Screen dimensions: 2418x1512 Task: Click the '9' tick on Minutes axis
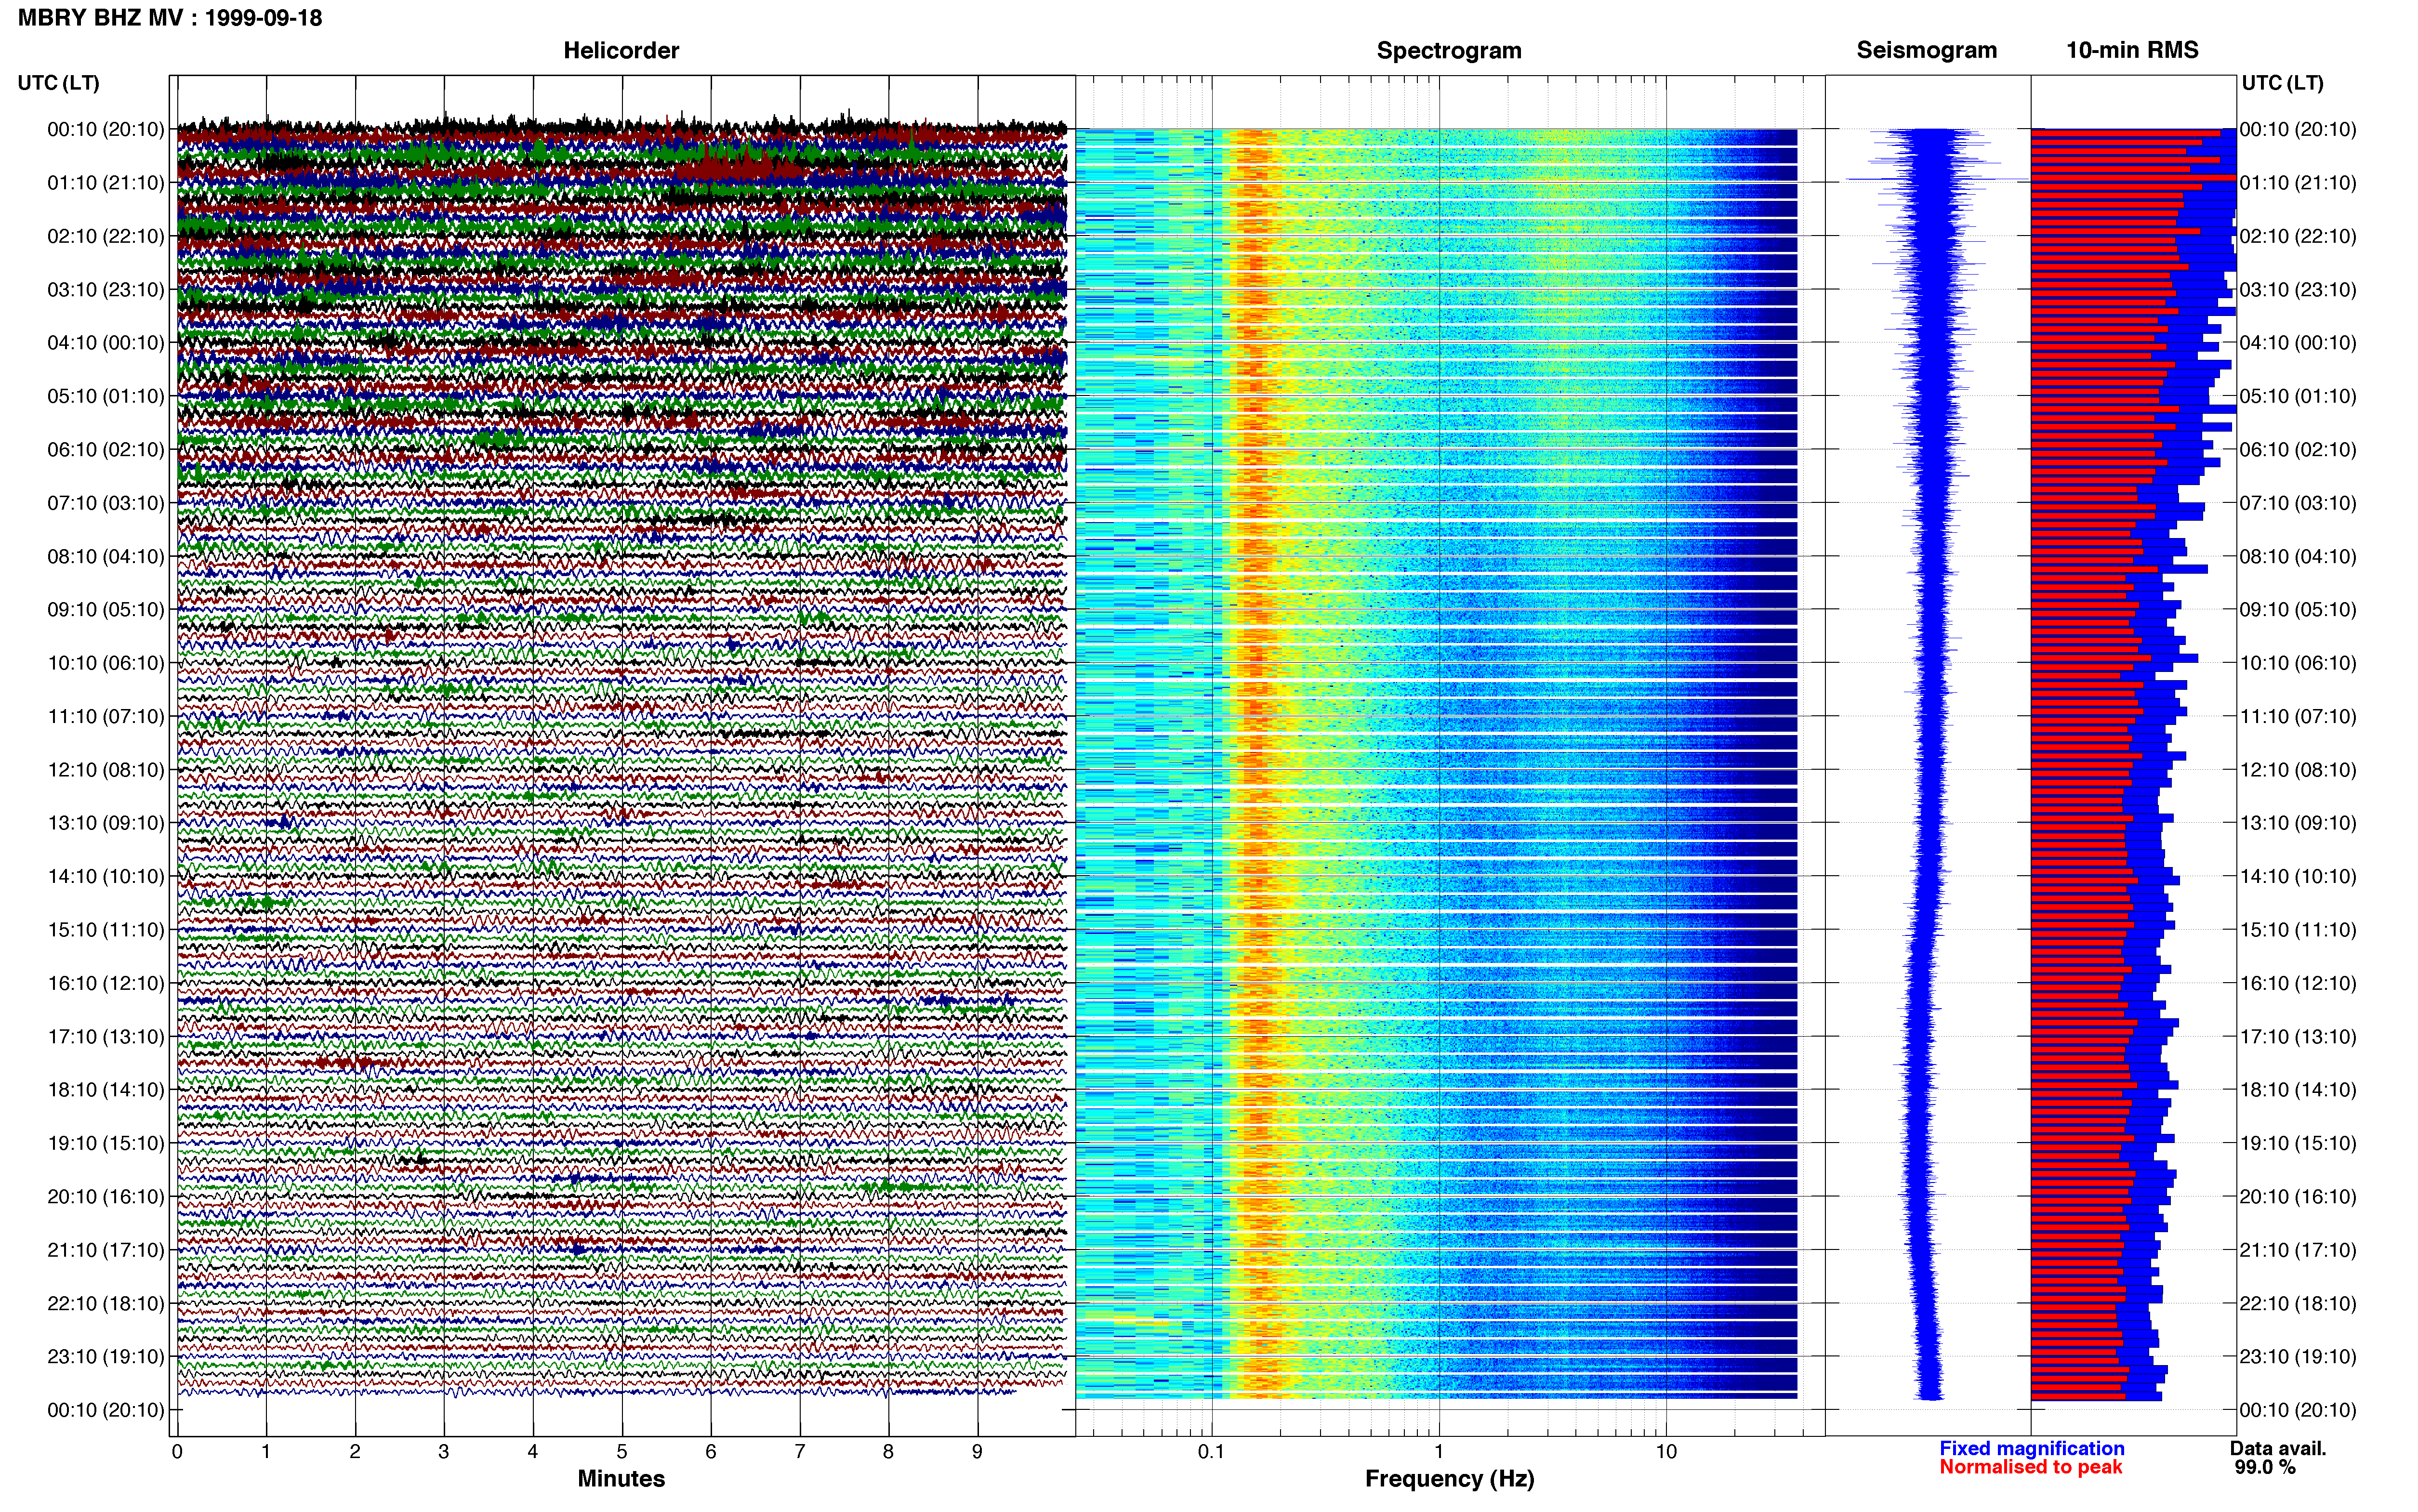(x=977, y=1452)
